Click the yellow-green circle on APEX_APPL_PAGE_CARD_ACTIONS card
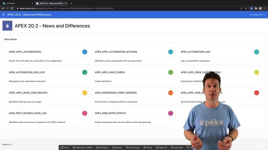This screenshot has width=268, height=150. [257, 72]
